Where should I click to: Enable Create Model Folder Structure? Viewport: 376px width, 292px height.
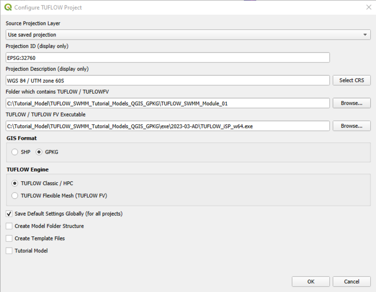(x=9, y=226)
